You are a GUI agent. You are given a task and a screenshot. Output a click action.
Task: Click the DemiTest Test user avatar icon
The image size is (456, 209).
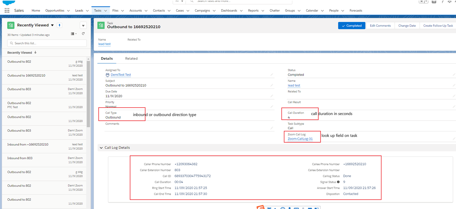click(107, 75)
